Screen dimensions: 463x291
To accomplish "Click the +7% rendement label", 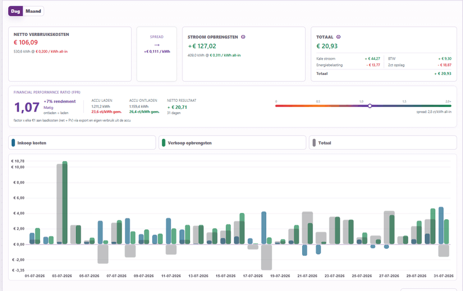I will [x=60, y=101].
